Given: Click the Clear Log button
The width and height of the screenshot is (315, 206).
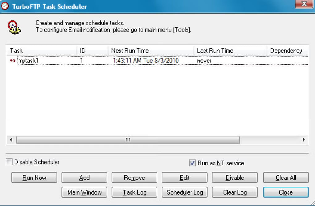Looking at the screenshot, I should 235,192.
